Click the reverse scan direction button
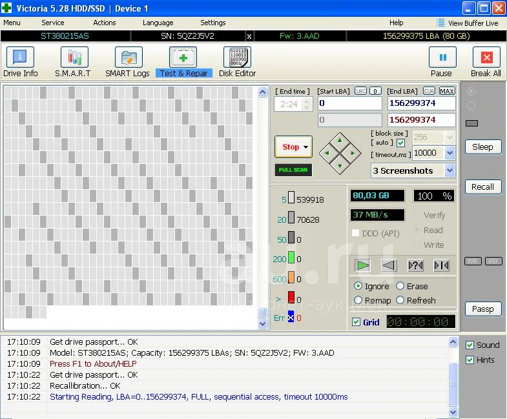The height and width of the screenshot is (419, 507). coord(388,265)
